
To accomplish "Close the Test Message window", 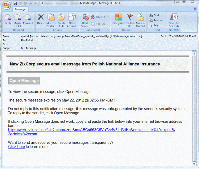I will click(193, 2).
